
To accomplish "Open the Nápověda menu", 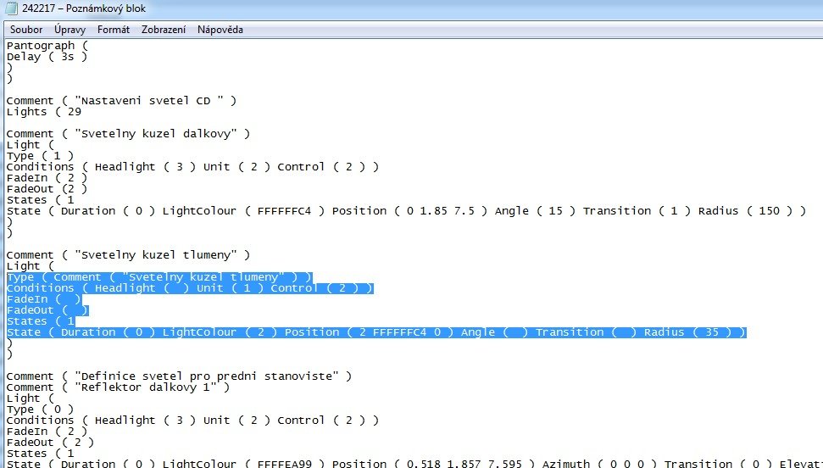I will (220, 30).
